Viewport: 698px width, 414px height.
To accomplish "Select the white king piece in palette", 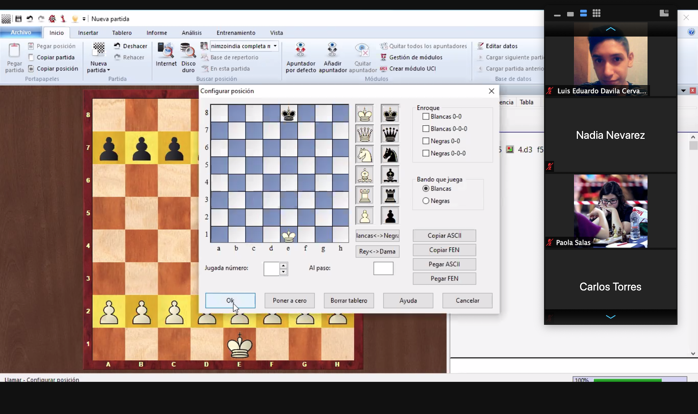I will tap(364, 114).
